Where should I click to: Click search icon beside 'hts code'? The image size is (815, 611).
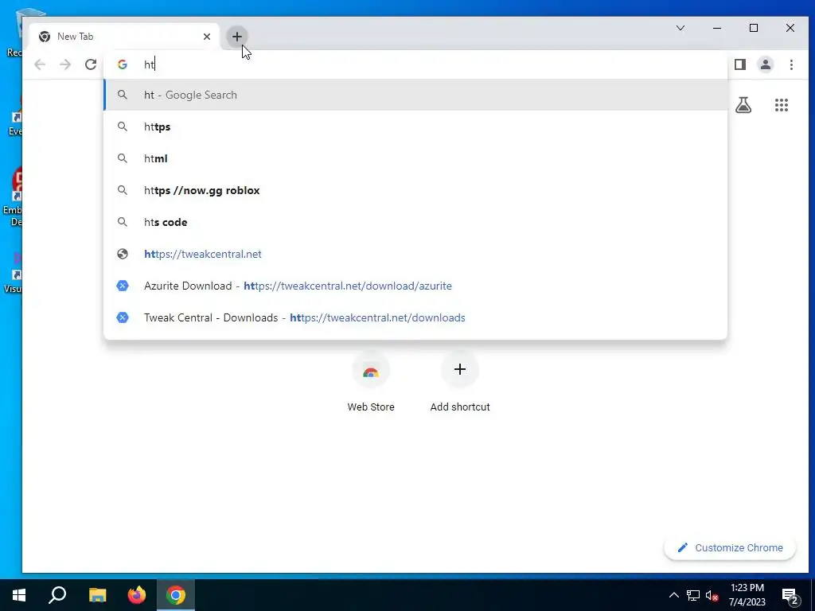(x=122, y=222)
